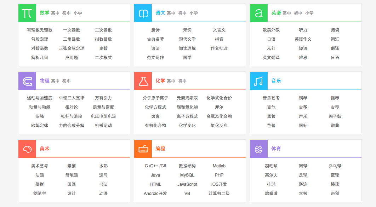This screenshot has height=207, width=376.
Task: Click the 篮球 link
Action: pos(335,175)
